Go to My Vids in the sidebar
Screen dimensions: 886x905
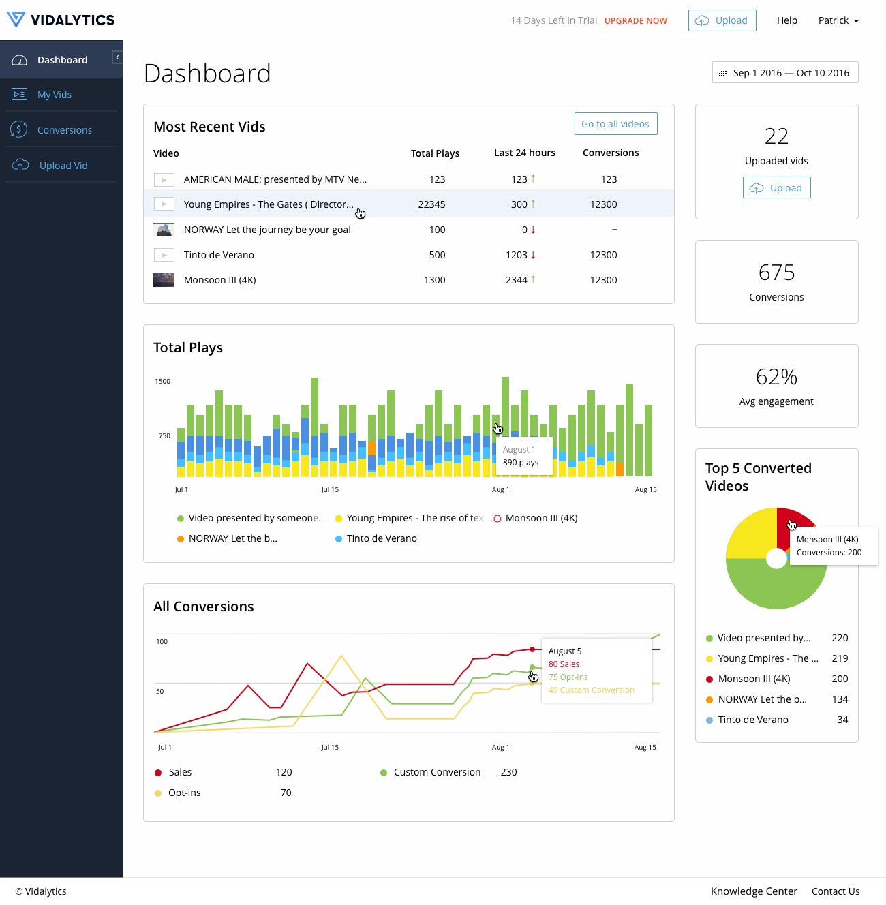55,95
